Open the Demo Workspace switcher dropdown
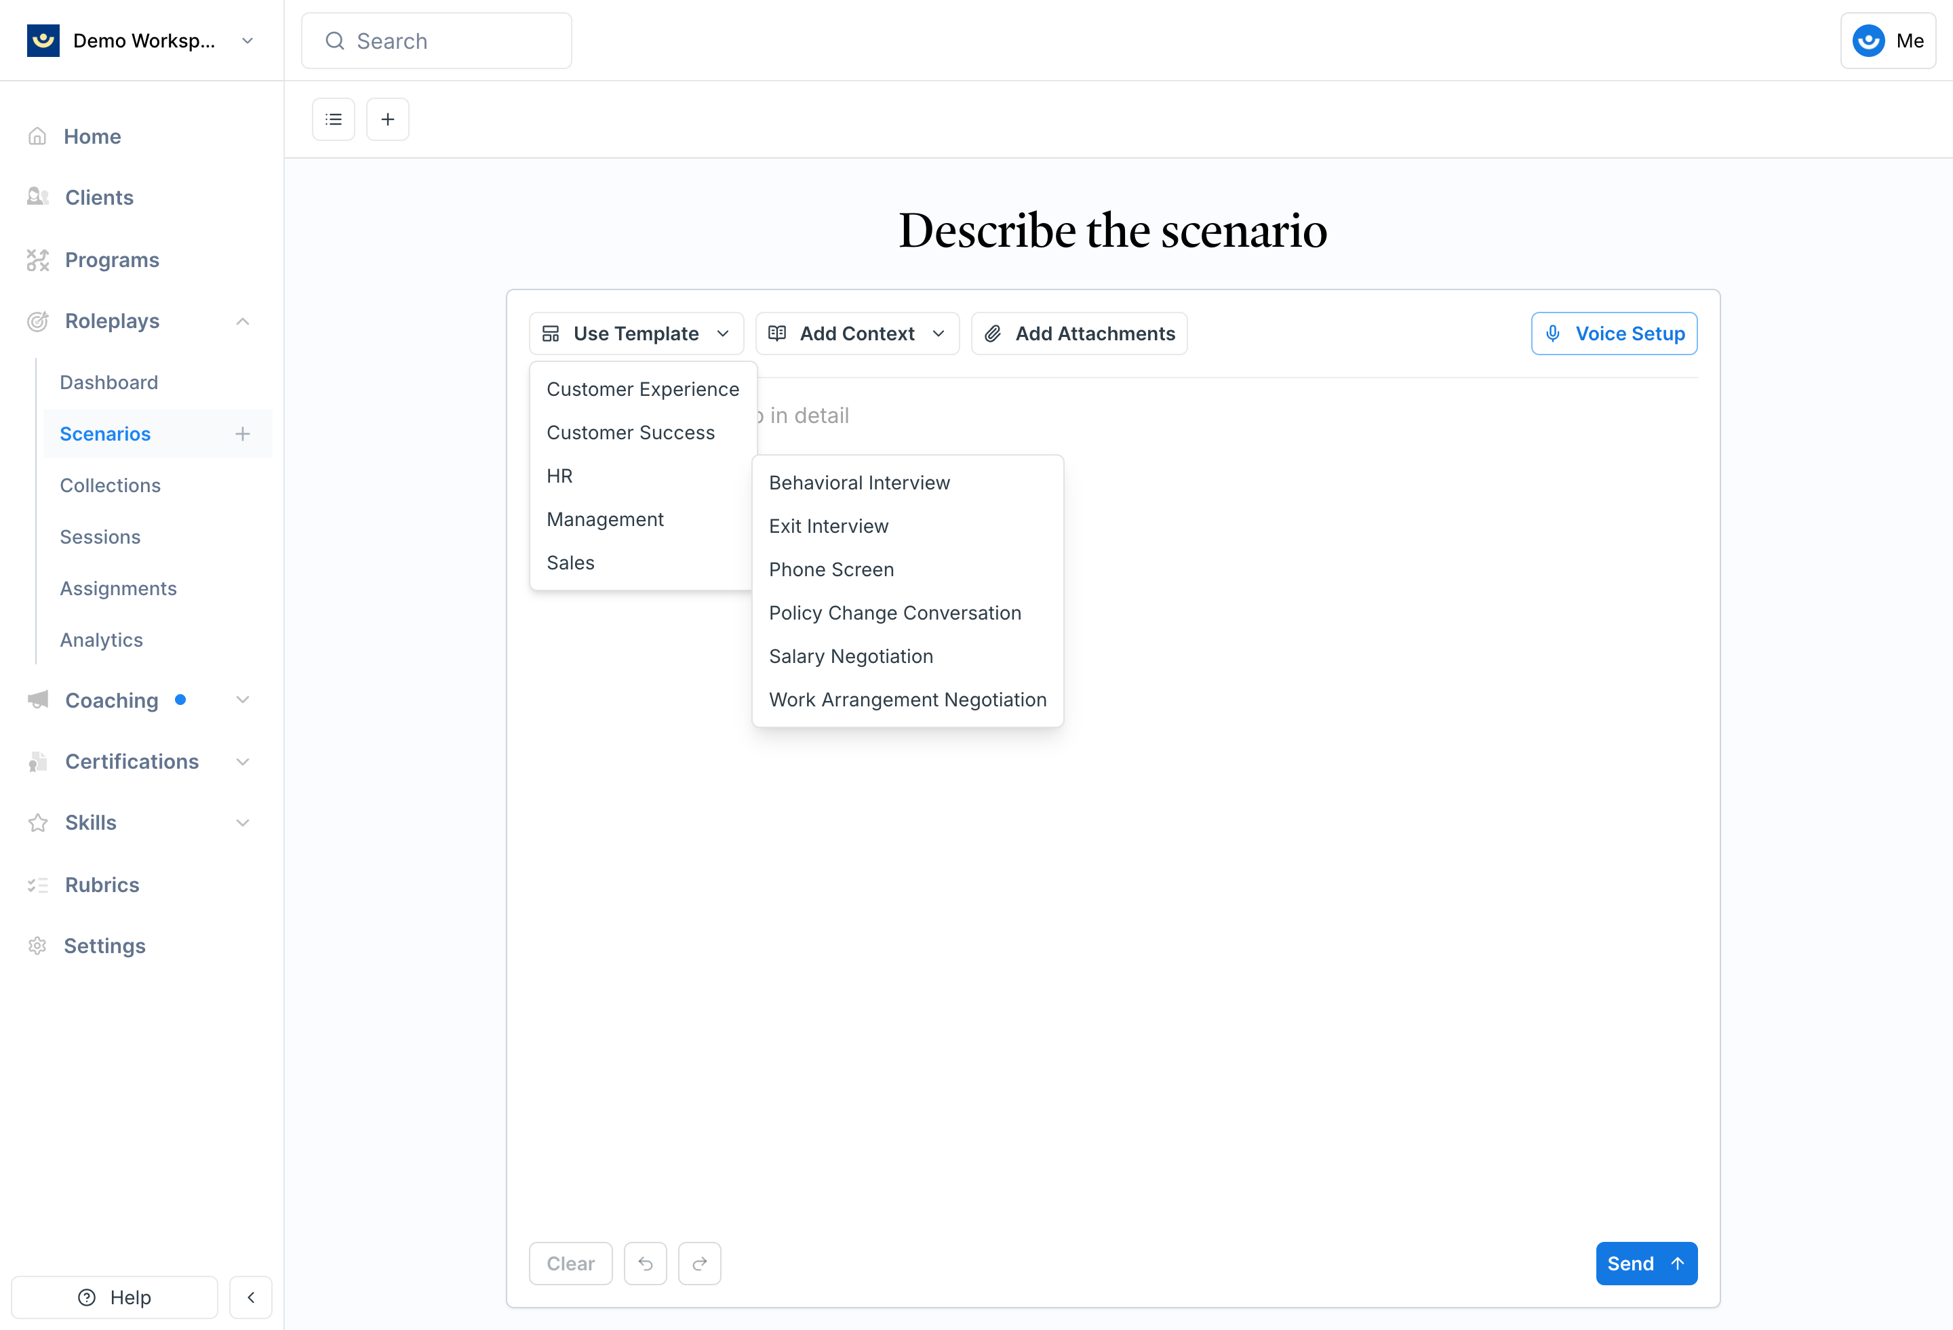The height and width of the screenshot is (1330, 1953). click(246, 39)
